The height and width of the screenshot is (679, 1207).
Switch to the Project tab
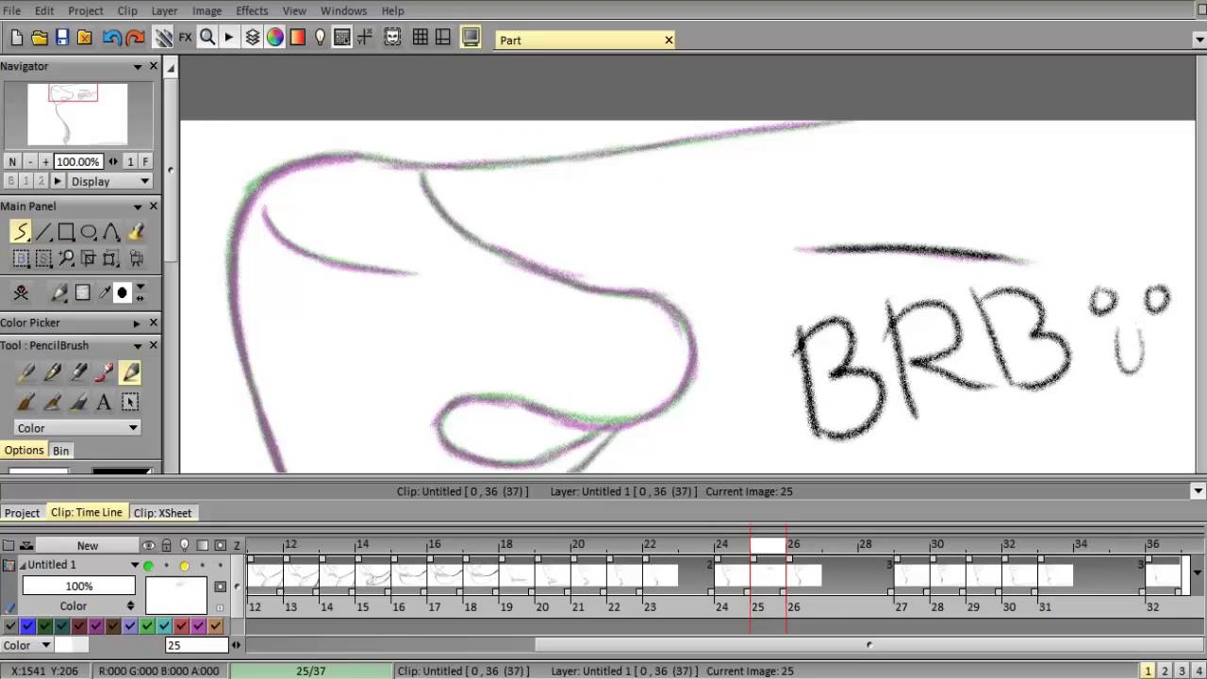(22, 513)
